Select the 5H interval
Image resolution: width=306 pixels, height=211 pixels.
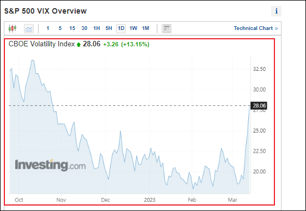coord(109,28)
